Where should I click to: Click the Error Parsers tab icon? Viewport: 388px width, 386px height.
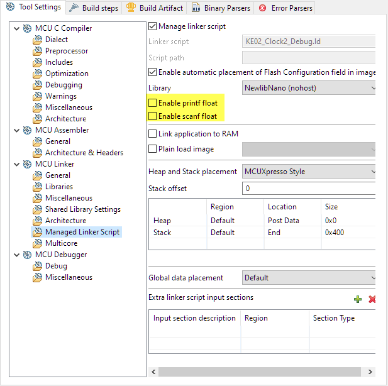262,8
